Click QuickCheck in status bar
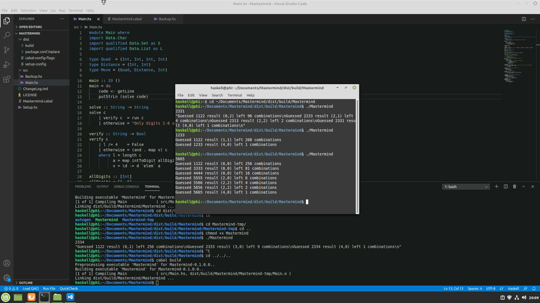This screenshot has height=303, width=540. coord(69,288)
